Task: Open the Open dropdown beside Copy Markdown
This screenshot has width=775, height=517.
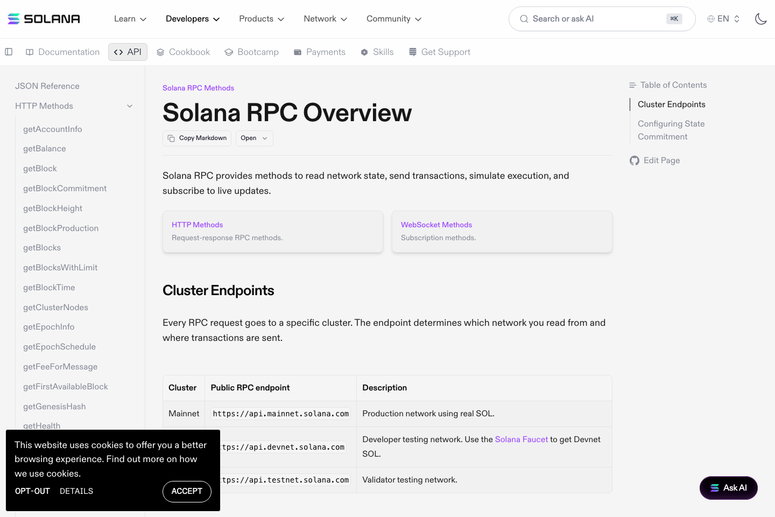Action: pyautogui.click(x=254, y=138)
